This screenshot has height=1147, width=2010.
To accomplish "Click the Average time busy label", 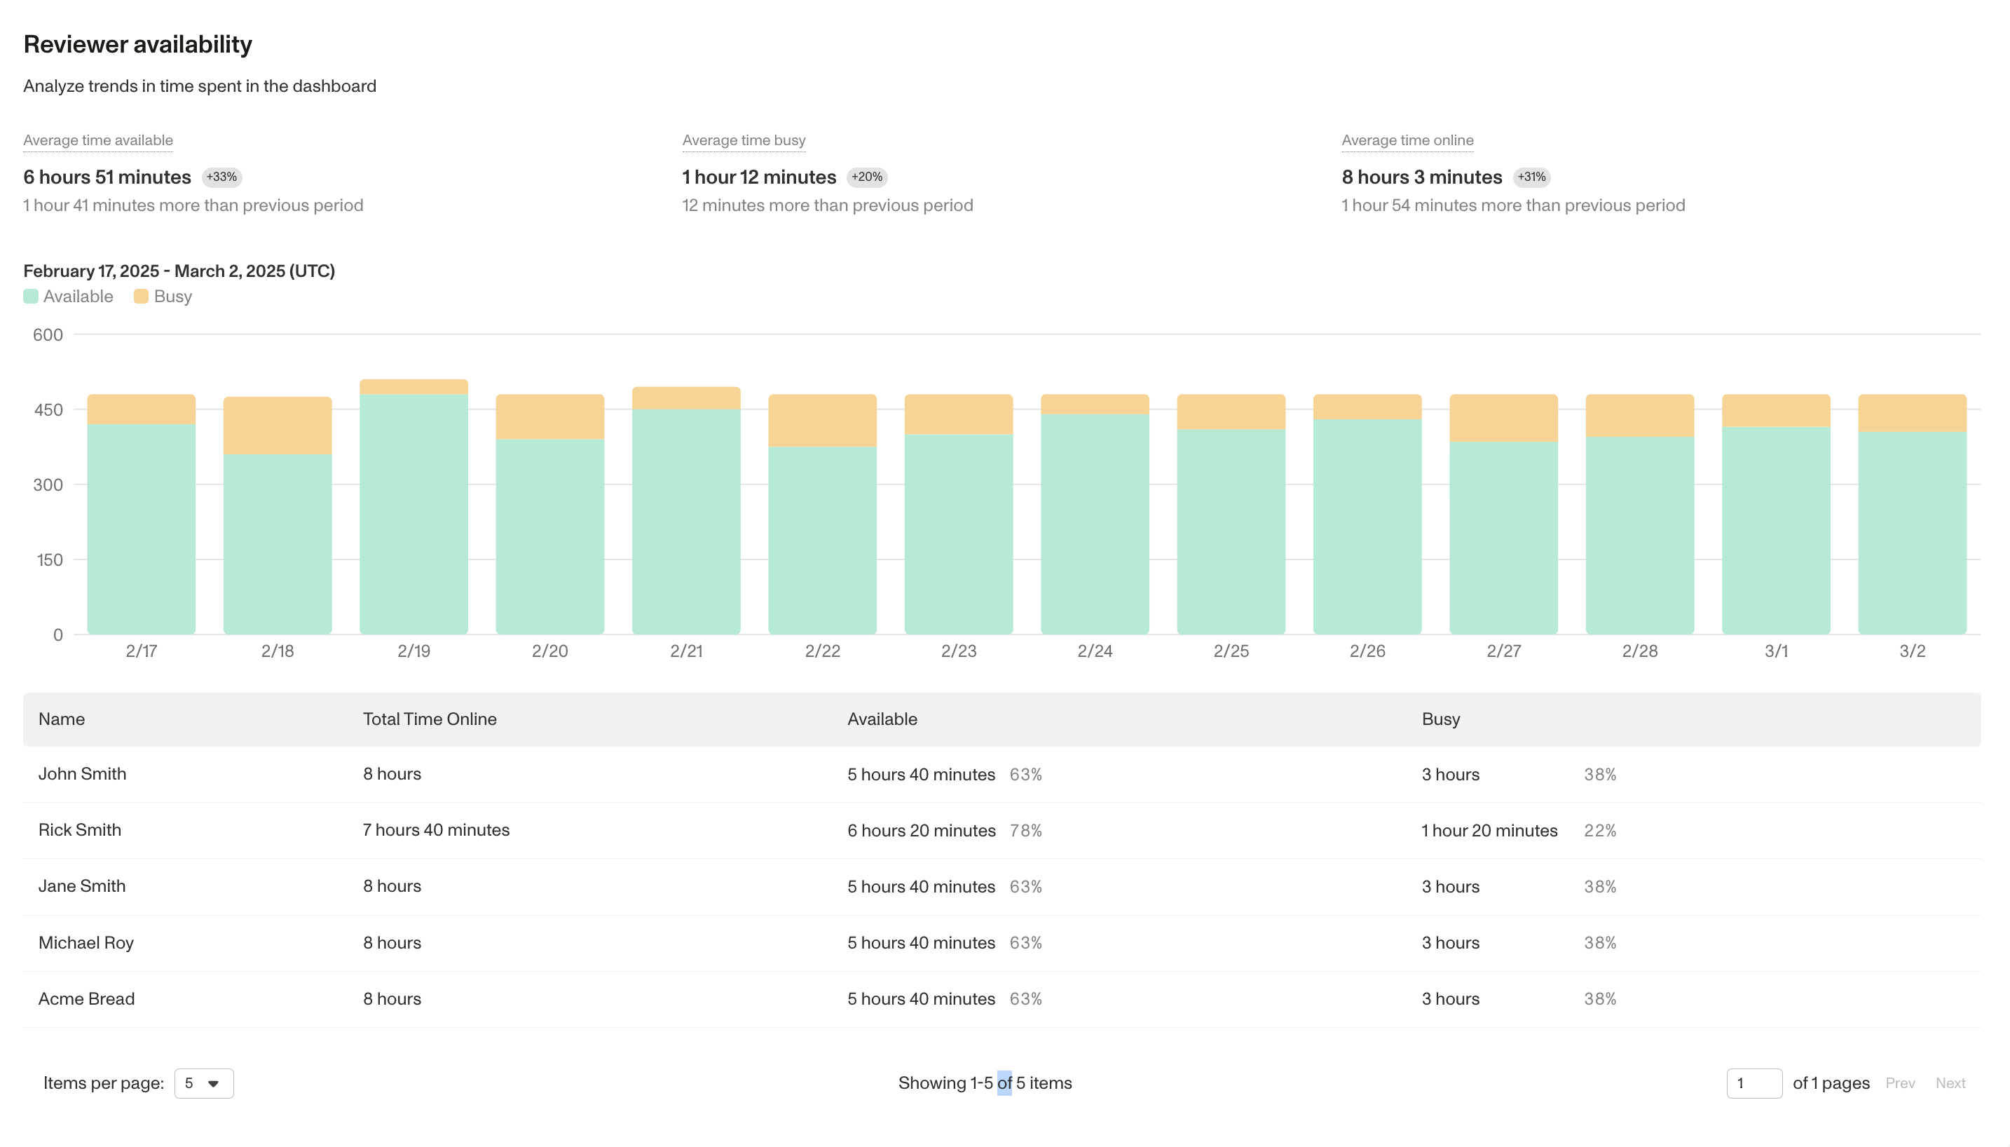I will [743, 140].
